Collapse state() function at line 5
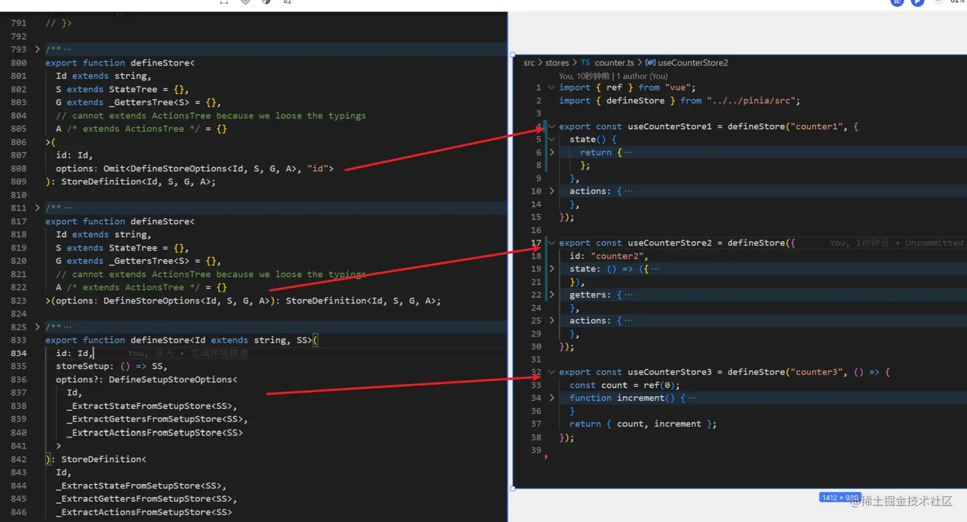Screen dimensions: 967x522 [551, 139]
